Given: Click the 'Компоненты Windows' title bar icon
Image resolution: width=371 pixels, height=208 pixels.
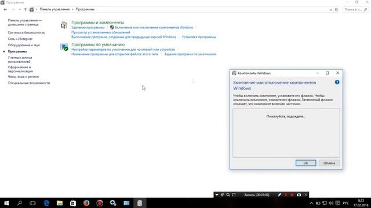Looking at the screenshot, I should click(x=234, y=73).
